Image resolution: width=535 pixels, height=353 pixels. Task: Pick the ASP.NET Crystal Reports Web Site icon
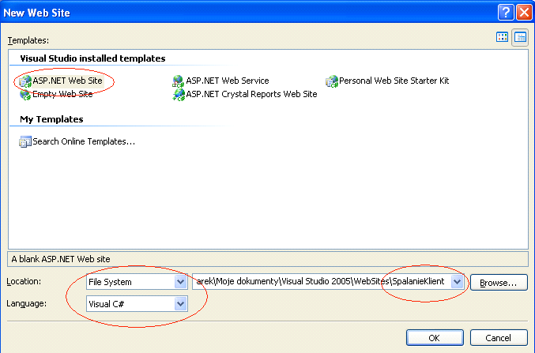[178, 95]
